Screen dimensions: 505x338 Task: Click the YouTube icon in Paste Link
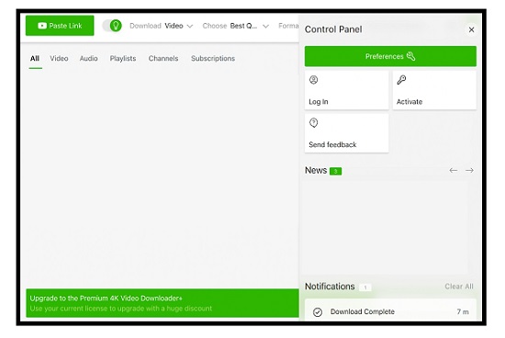tap(42, 26)
